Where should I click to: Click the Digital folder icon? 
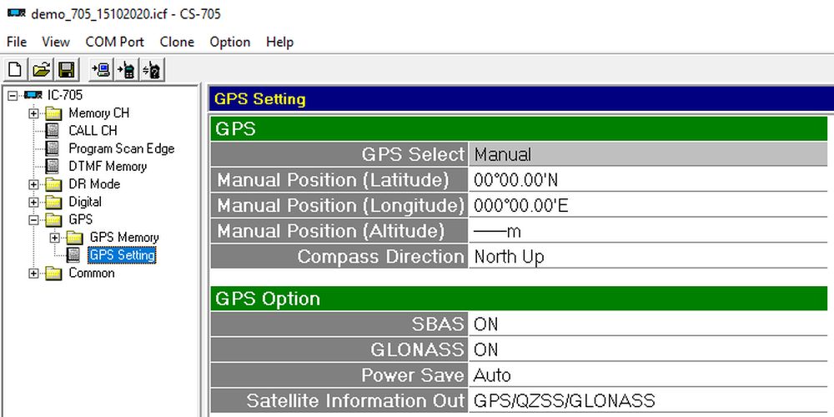pyautogui.click(x=53, y=202)
